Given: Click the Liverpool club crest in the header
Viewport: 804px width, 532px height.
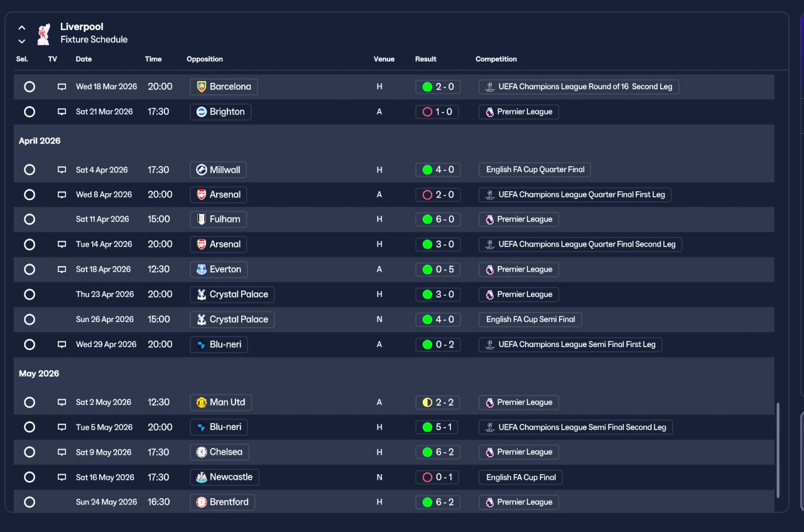Looking at the screenshot, I should point(43,34).
